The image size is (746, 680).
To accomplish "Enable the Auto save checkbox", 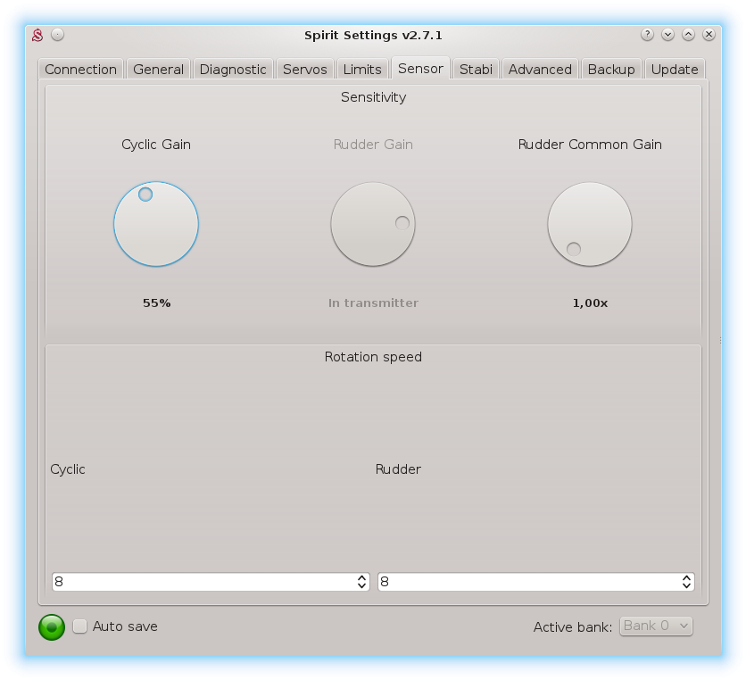I will (80, 626).
